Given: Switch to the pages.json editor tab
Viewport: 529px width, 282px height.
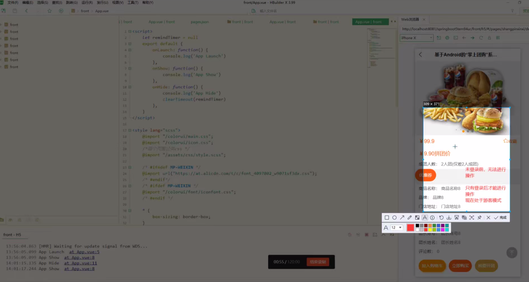Looking at the screenshot, I should pyautogui.click(x=200, y=22).
